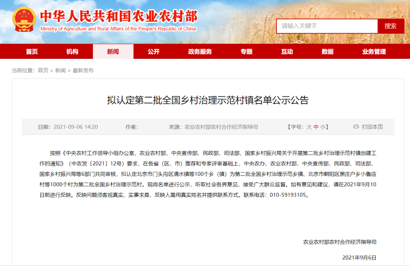Click the source 农业农村部农村合作经济指导司 in the info bar
Viewport: 410px width, 266px height.
click(221, 127)
